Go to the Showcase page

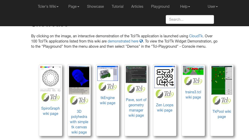point(95,6)
